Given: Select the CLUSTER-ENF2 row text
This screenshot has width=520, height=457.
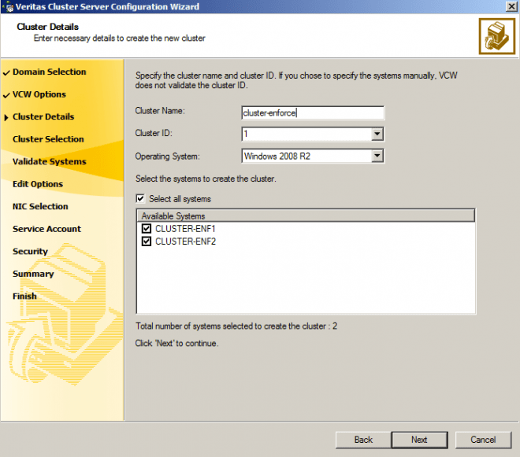Looking at the screenshot, I should coord(185,241).
